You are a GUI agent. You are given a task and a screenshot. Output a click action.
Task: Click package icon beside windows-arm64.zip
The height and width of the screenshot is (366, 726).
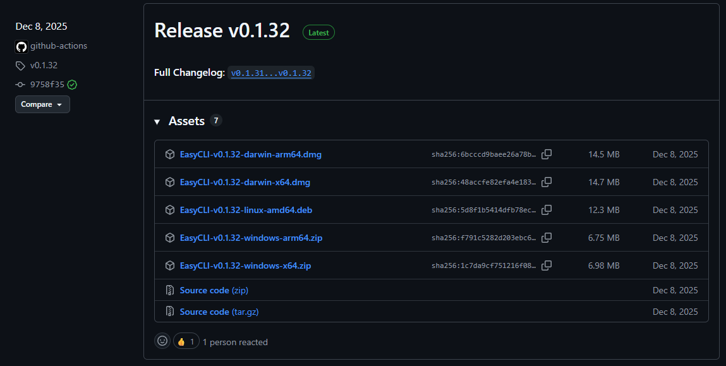click(170, 238)
